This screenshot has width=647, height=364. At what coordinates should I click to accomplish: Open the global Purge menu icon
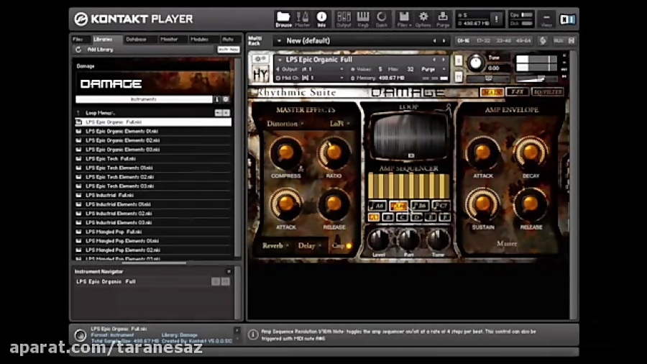click(x=443, y=19)
